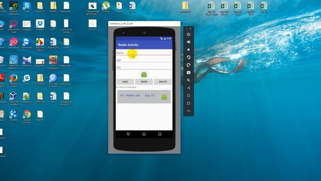
Task: Click the 'Realm Activity' app title
Action: tap(128, 45)
